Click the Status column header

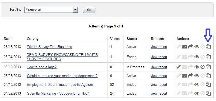click(132, 39)
